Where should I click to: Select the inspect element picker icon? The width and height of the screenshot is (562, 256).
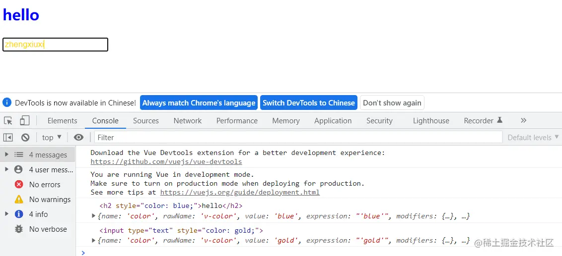tap(8, 121)
